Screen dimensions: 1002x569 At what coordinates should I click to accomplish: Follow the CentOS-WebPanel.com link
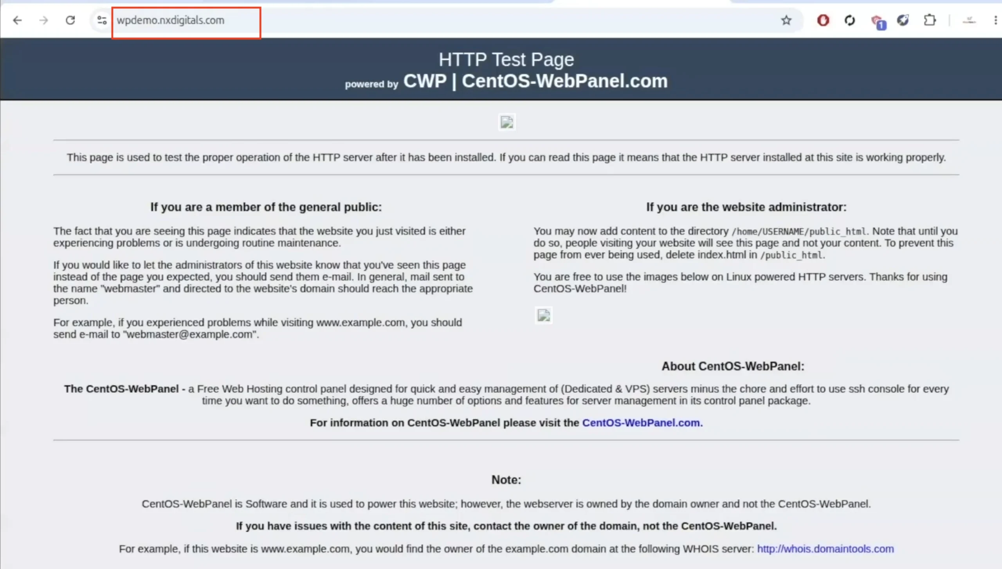[x=642, y=423]
